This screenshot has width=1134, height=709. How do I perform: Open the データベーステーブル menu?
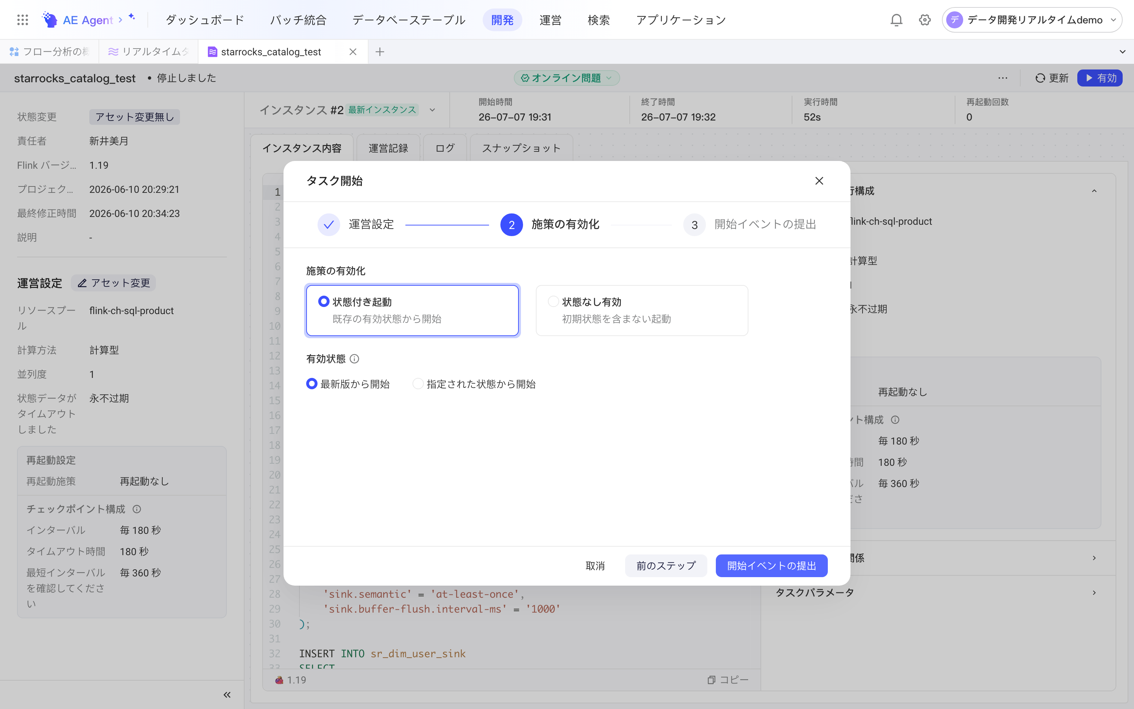(x=409, y=20)
